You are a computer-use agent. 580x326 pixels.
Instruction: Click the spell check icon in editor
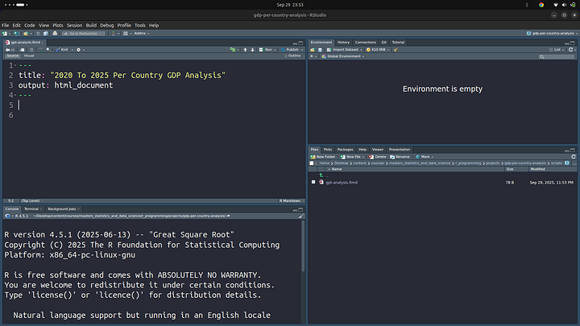[41, 50]
